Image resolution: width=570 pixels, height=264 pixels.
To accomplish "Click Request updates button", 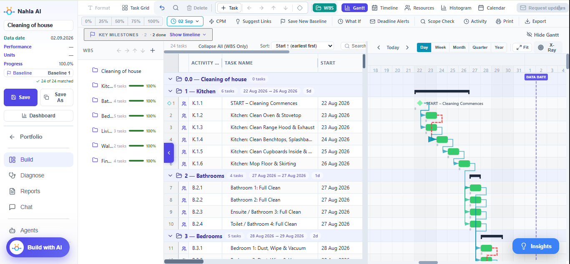I will (x=542, y=8).
